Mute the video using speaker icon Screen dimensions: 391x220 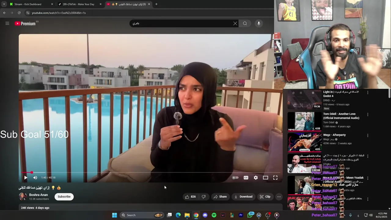click(35, 178)
